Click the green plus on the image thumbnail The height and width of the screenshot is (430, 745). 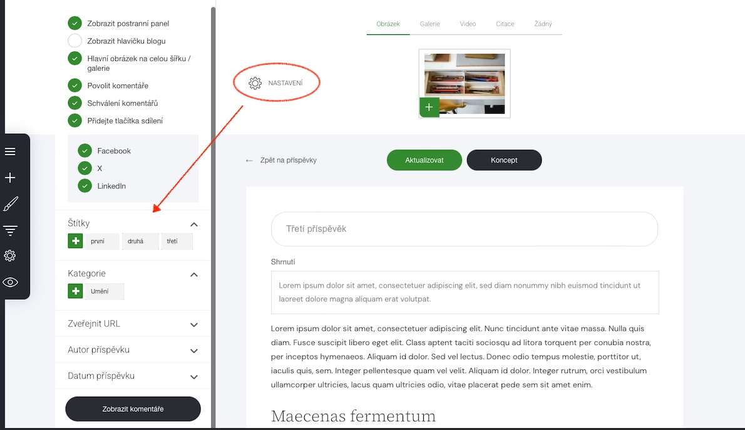click(x=429, y=107)
